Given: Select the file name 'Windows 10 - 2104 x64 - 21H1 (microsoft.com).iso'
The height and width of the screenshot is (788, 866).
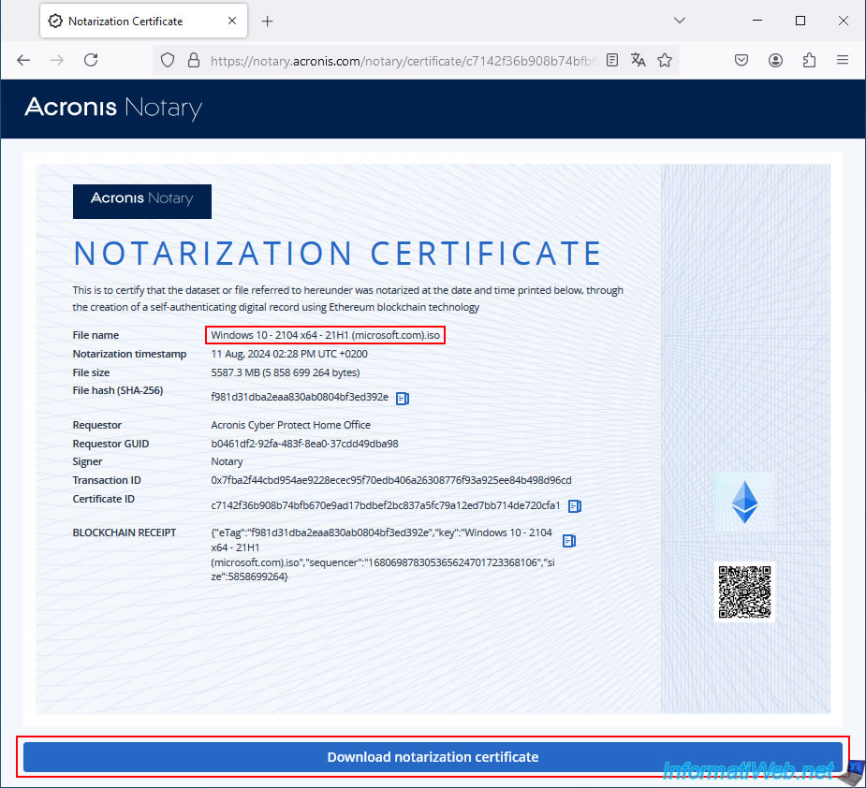Looking at the screenshot, I should pos(325,335).
